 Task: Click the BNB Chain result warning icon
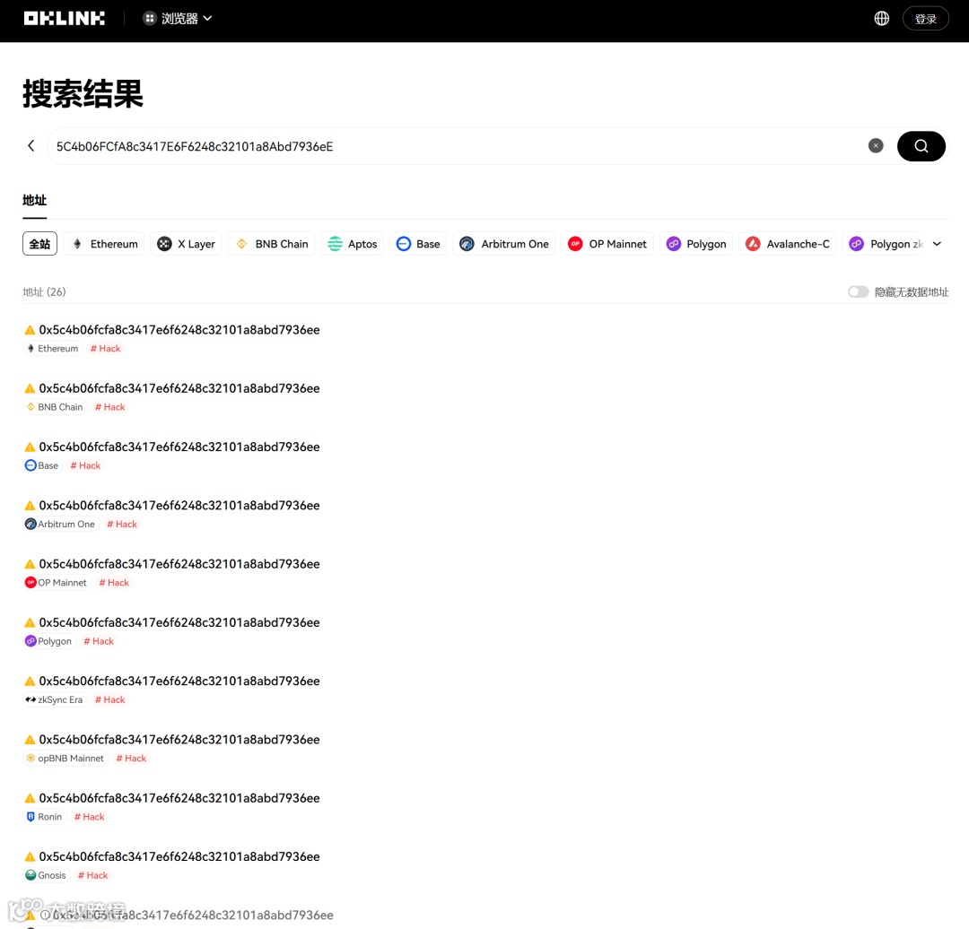30,388
